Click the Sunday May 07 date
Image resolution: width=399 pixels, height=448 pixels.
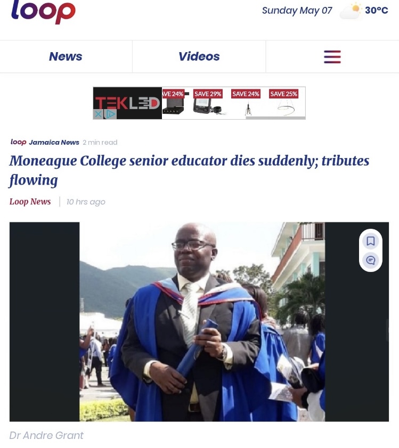coord(297,11)
